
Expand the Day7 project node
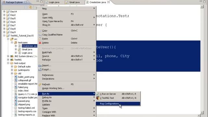click(x=4, y=25)
